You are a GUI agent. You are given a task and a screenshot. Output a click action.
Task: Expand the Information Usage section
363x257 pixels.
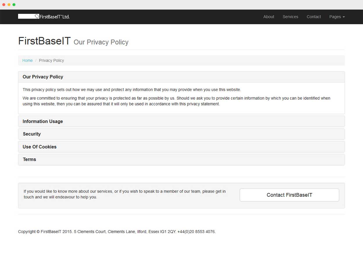(43, 121)
